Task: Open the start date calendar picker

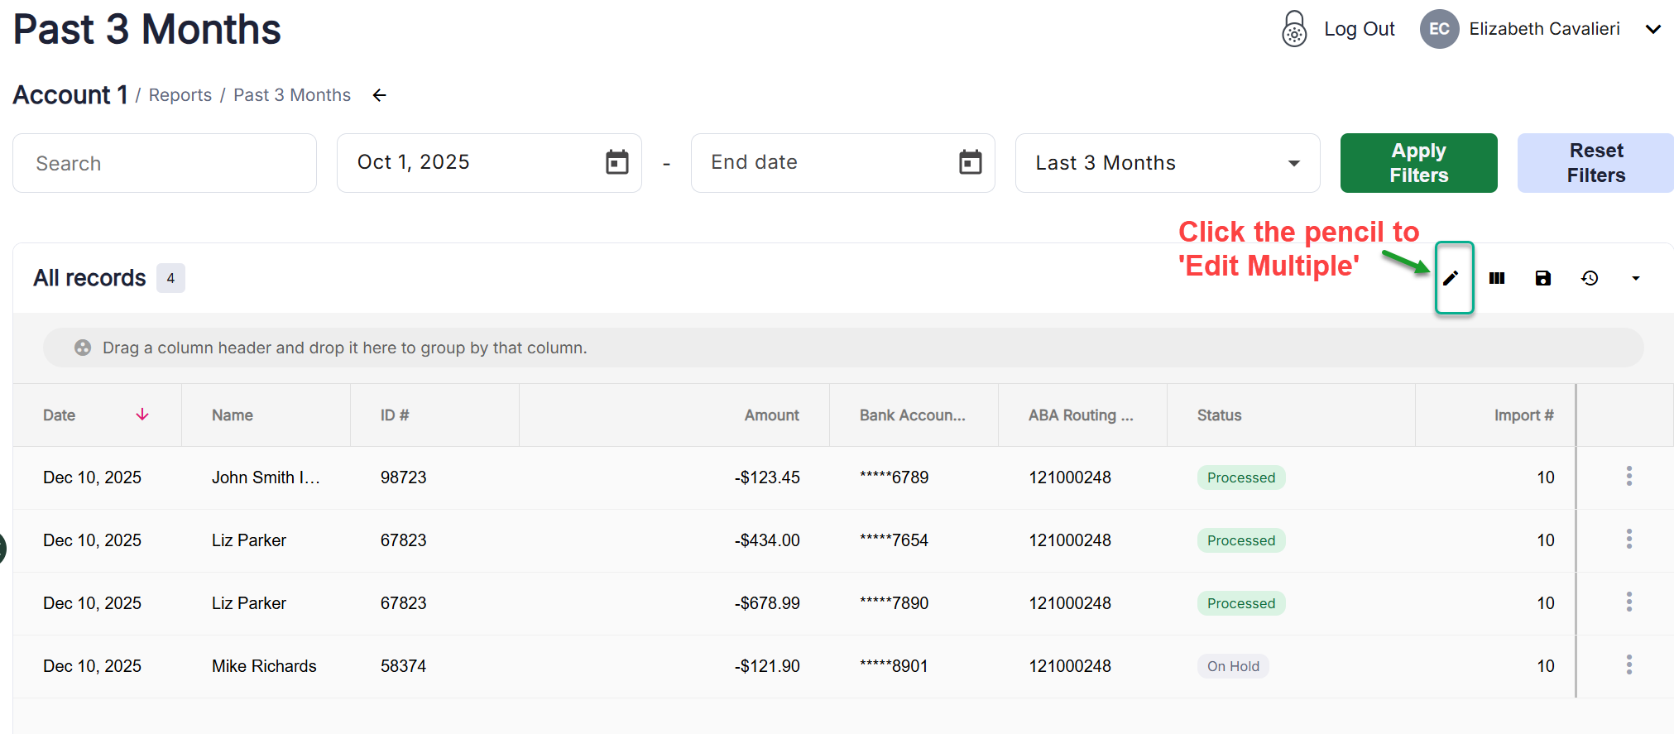Action: point(616,162)
